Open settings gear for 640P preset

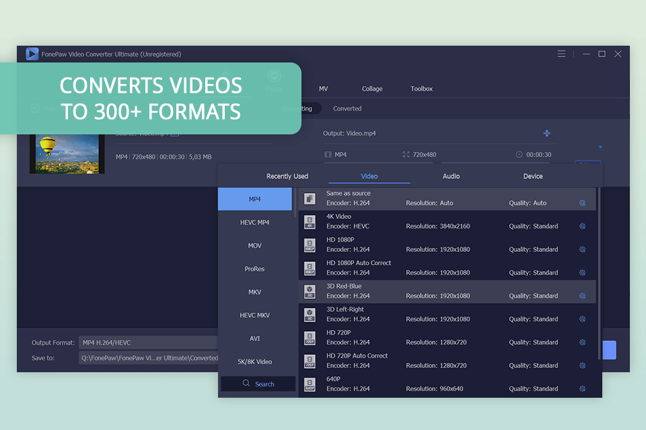[x=582, y=388]
